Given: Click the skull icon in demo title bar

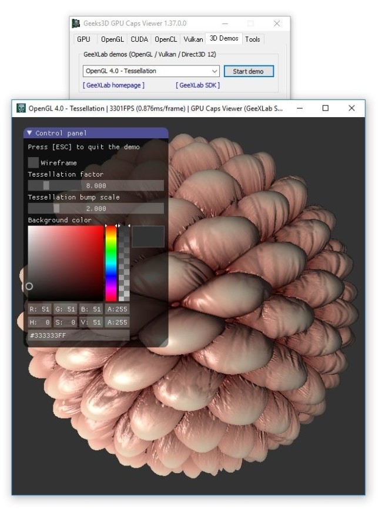Looking at the screenshot, I should click(x=21, y=108).
